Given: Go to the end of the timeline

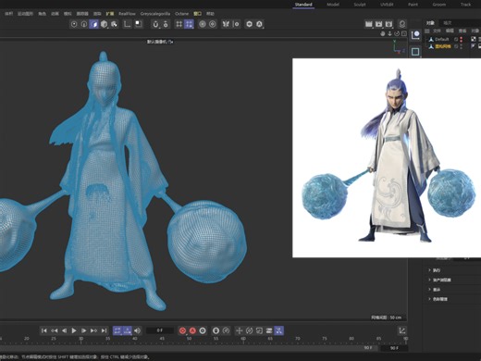Looking at the screenshot, I should tap(104, 330).
